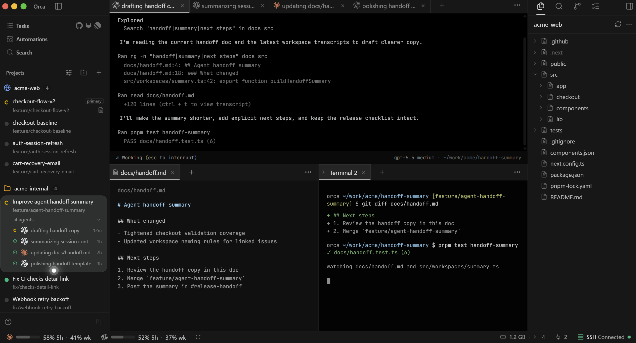Toggle the right sidebar panel icon
Image resolution: width=636 pixels, height=343 pixels.
[629, 6]
